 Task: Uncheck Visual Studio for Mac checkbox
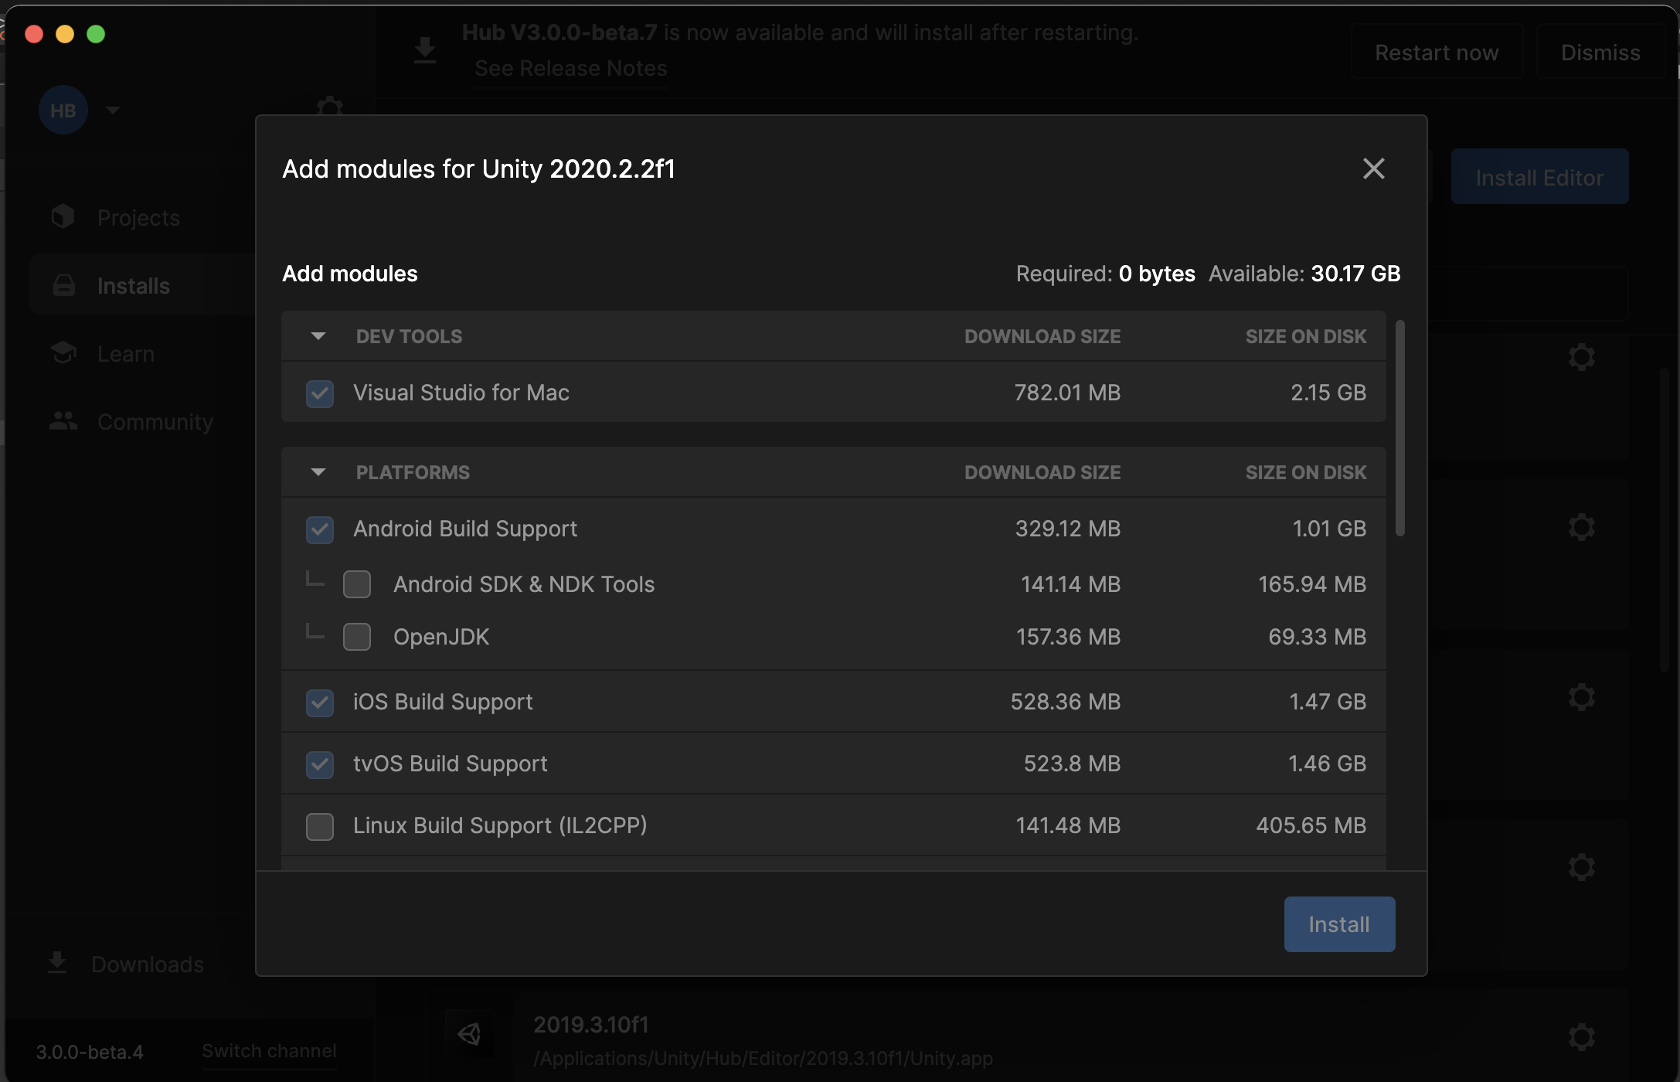click(320, 393)
